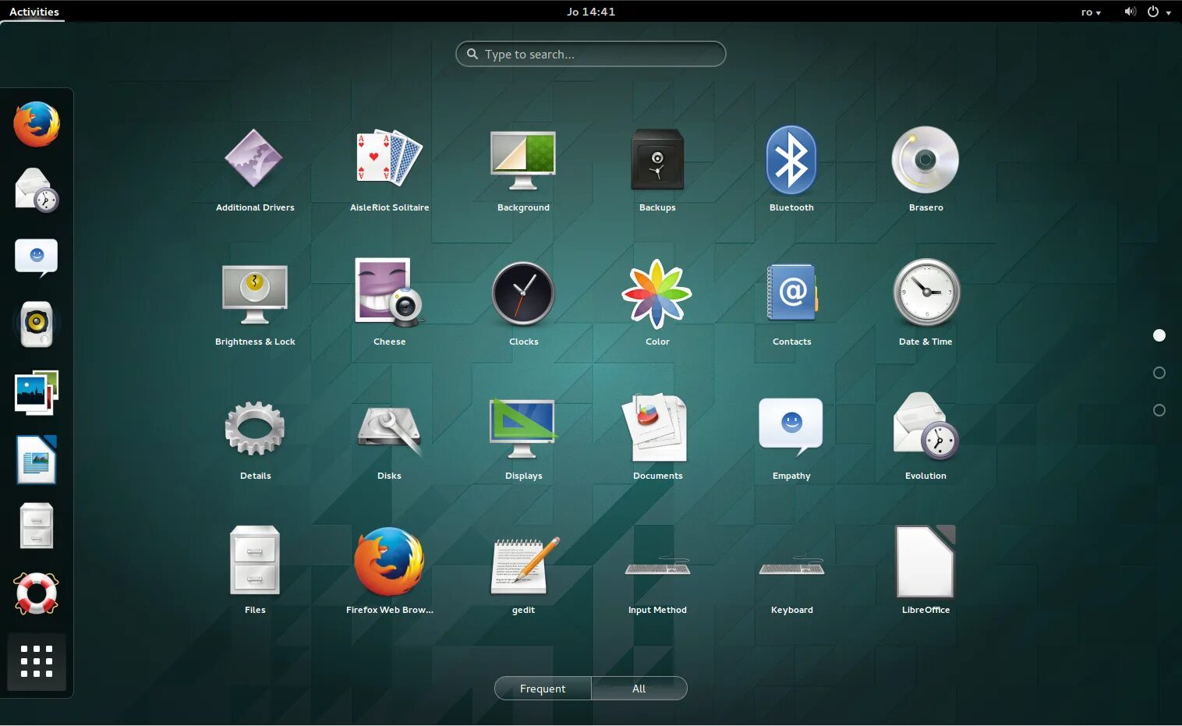Viewport: 1182px width, 726px height.
Task: Select the second page dot
Action: 1159,372
